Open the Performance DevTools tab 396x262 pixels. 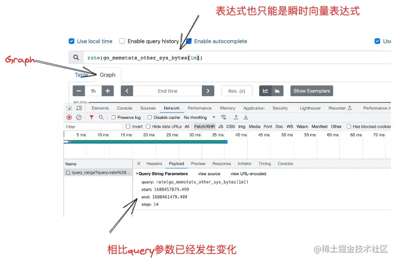200,108
